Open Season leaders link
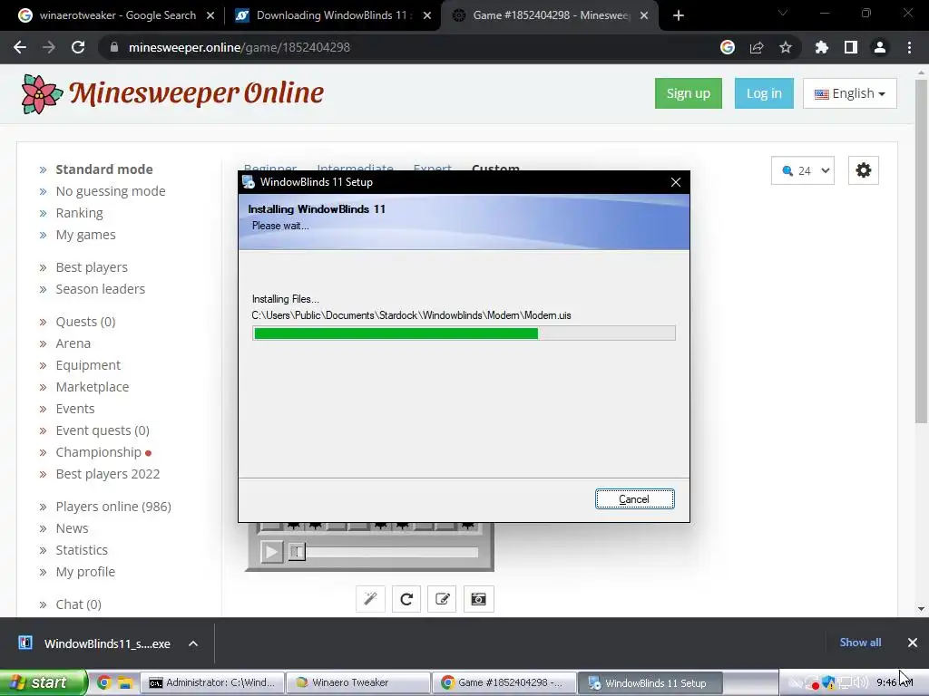The height and width of the screenshot is (696, 929). tap(100, 289)
